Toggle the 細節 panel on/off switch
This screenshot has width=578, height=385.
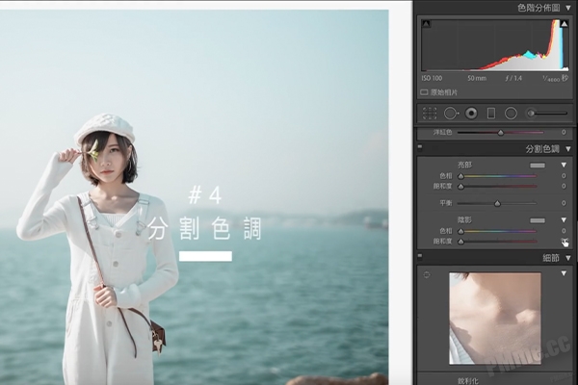click(420, 256)
